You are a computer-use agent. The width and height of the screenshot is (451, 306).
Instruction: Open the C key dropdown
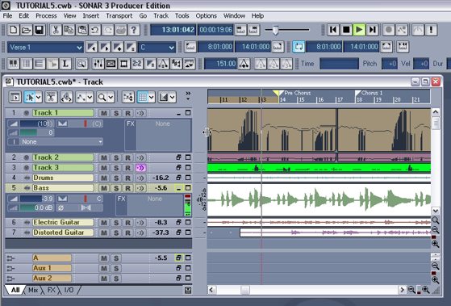pyautogui.click(x=171, y=47)
